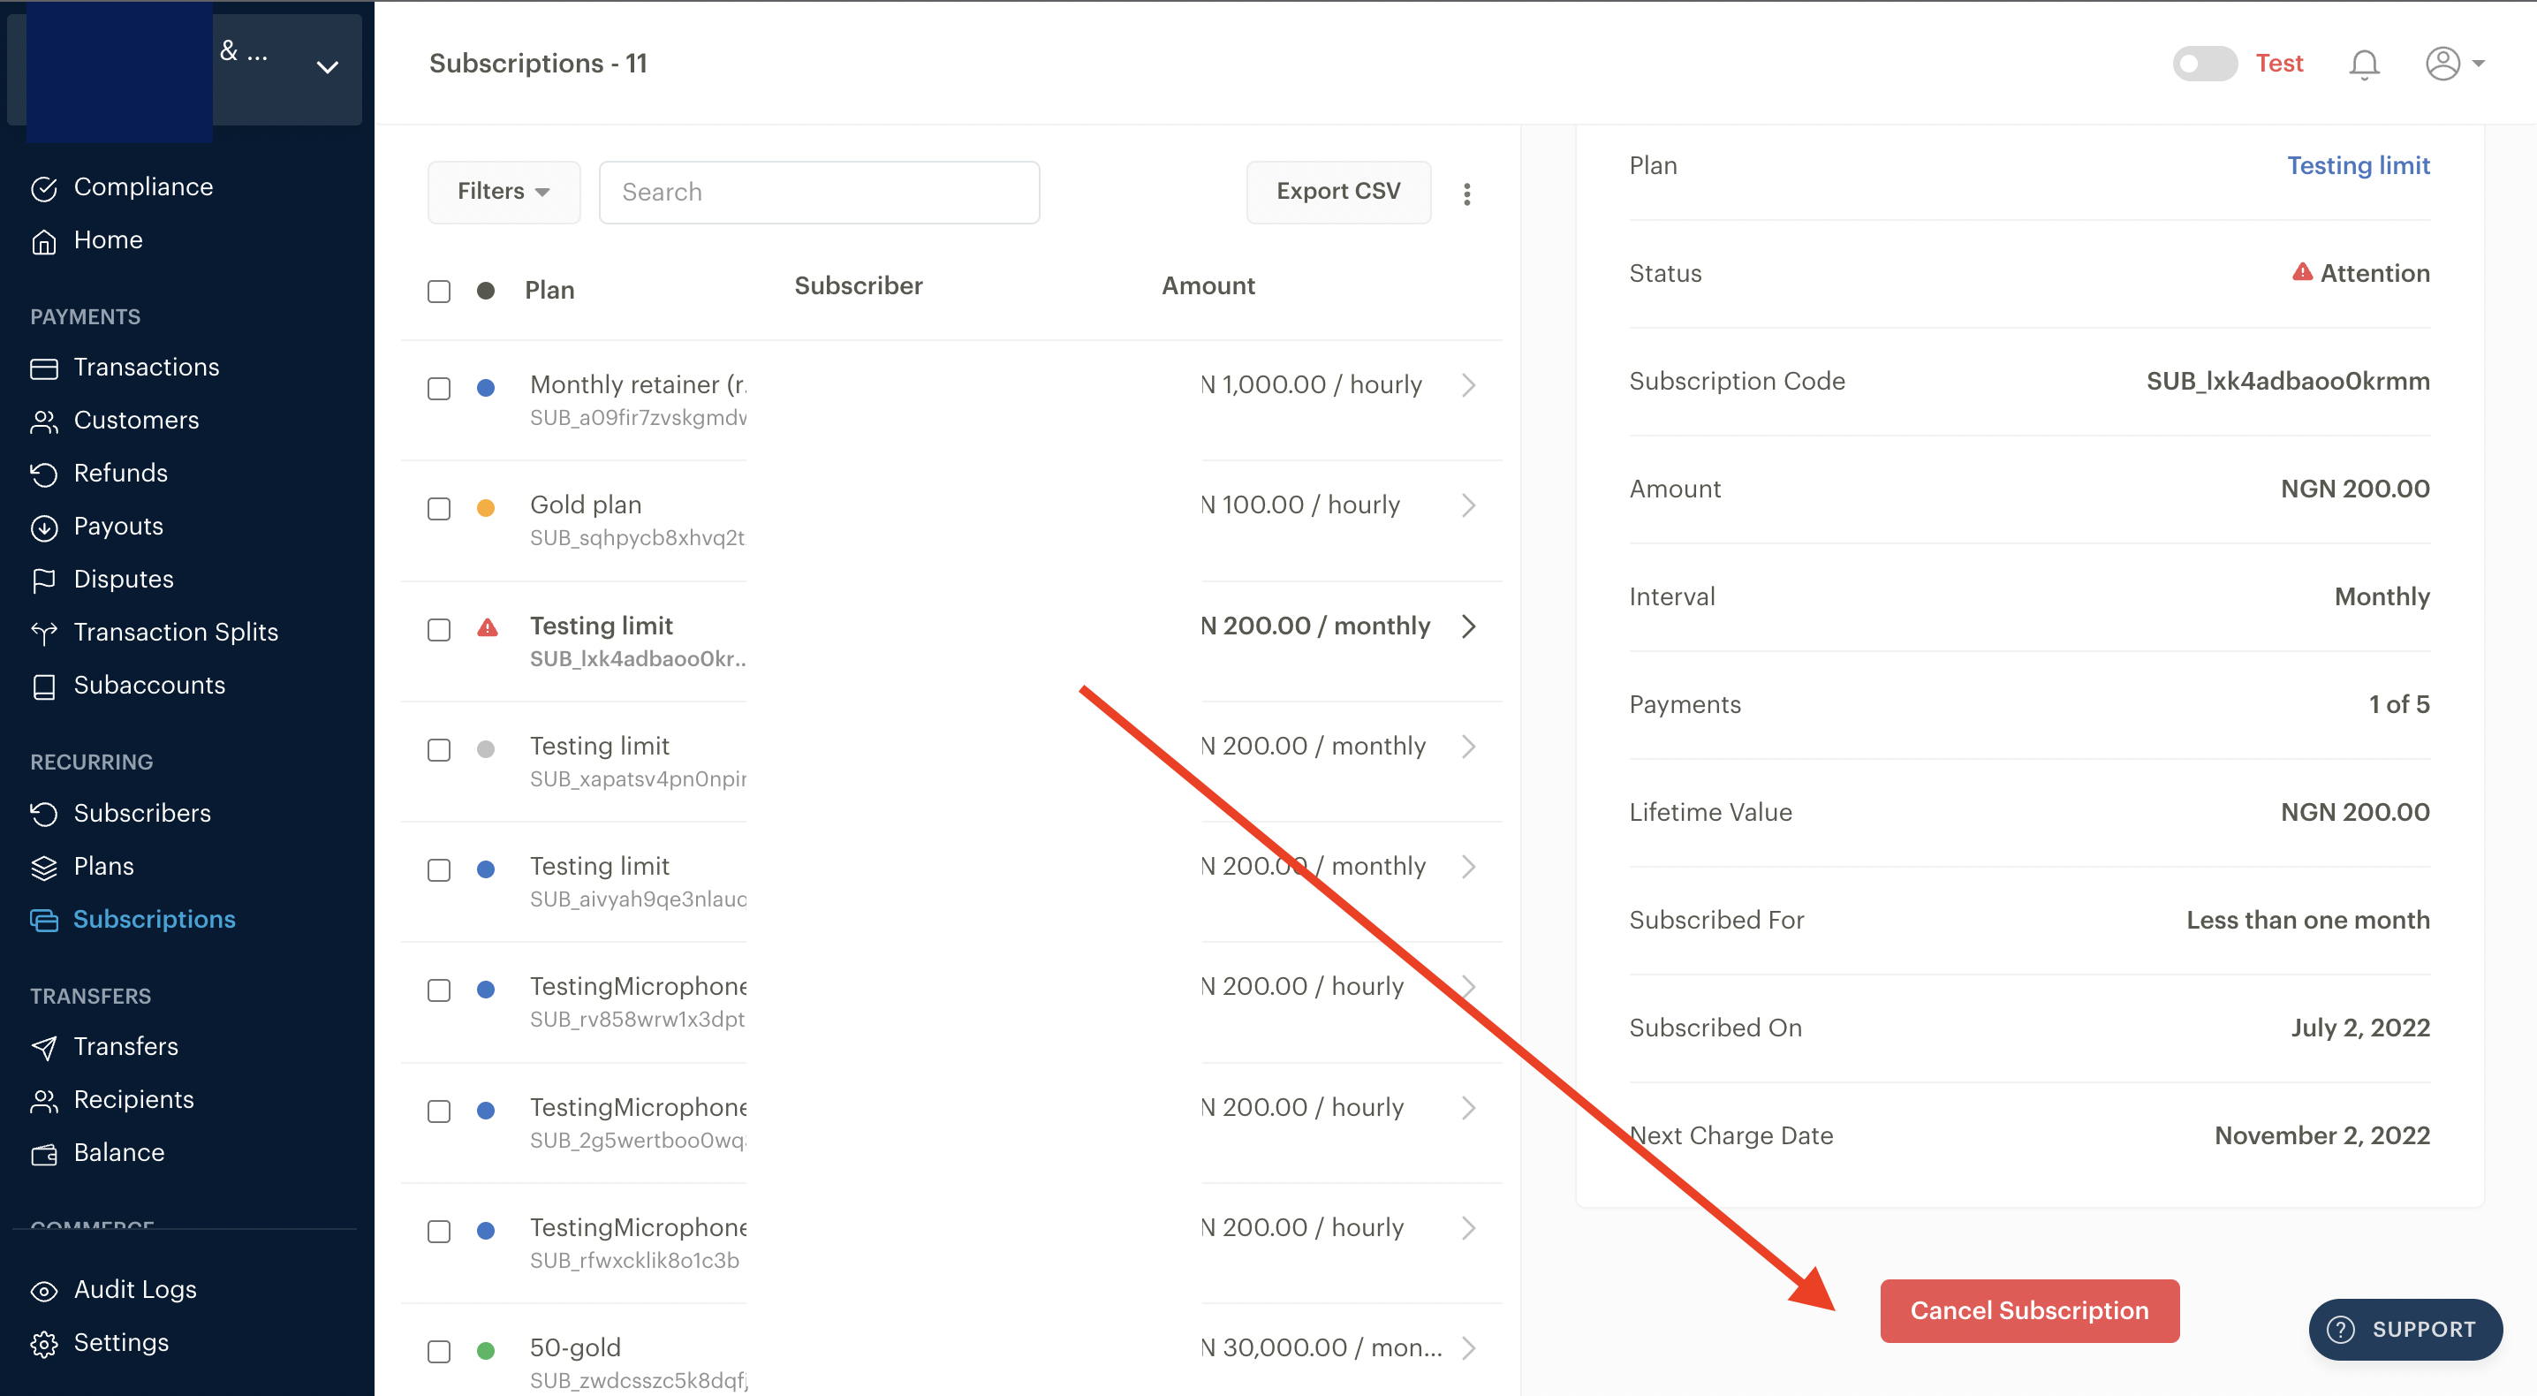
Task: Focus the Search input field
Action: pyautogui.click(x=818, y=193)
